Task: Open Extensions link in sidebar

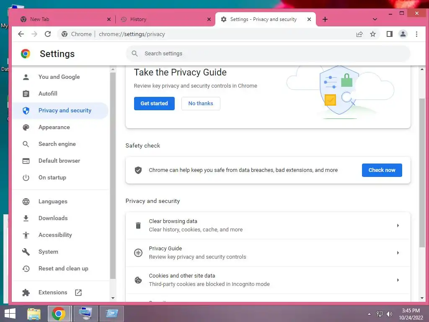Action: pos(53,292)
